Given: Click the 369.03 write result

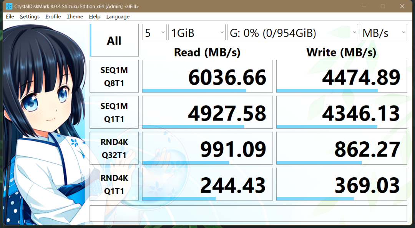Looking at the screenshot, I should [342, 184].
